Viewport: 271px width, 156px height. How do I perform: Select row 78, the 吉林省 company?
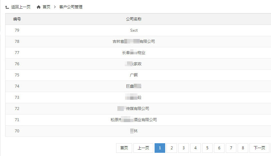pyautogui.click(x=134, y=42)
